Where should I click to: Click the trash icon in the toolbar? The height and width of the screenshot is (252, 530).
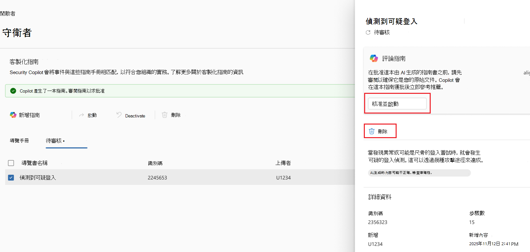pos(165,115)
